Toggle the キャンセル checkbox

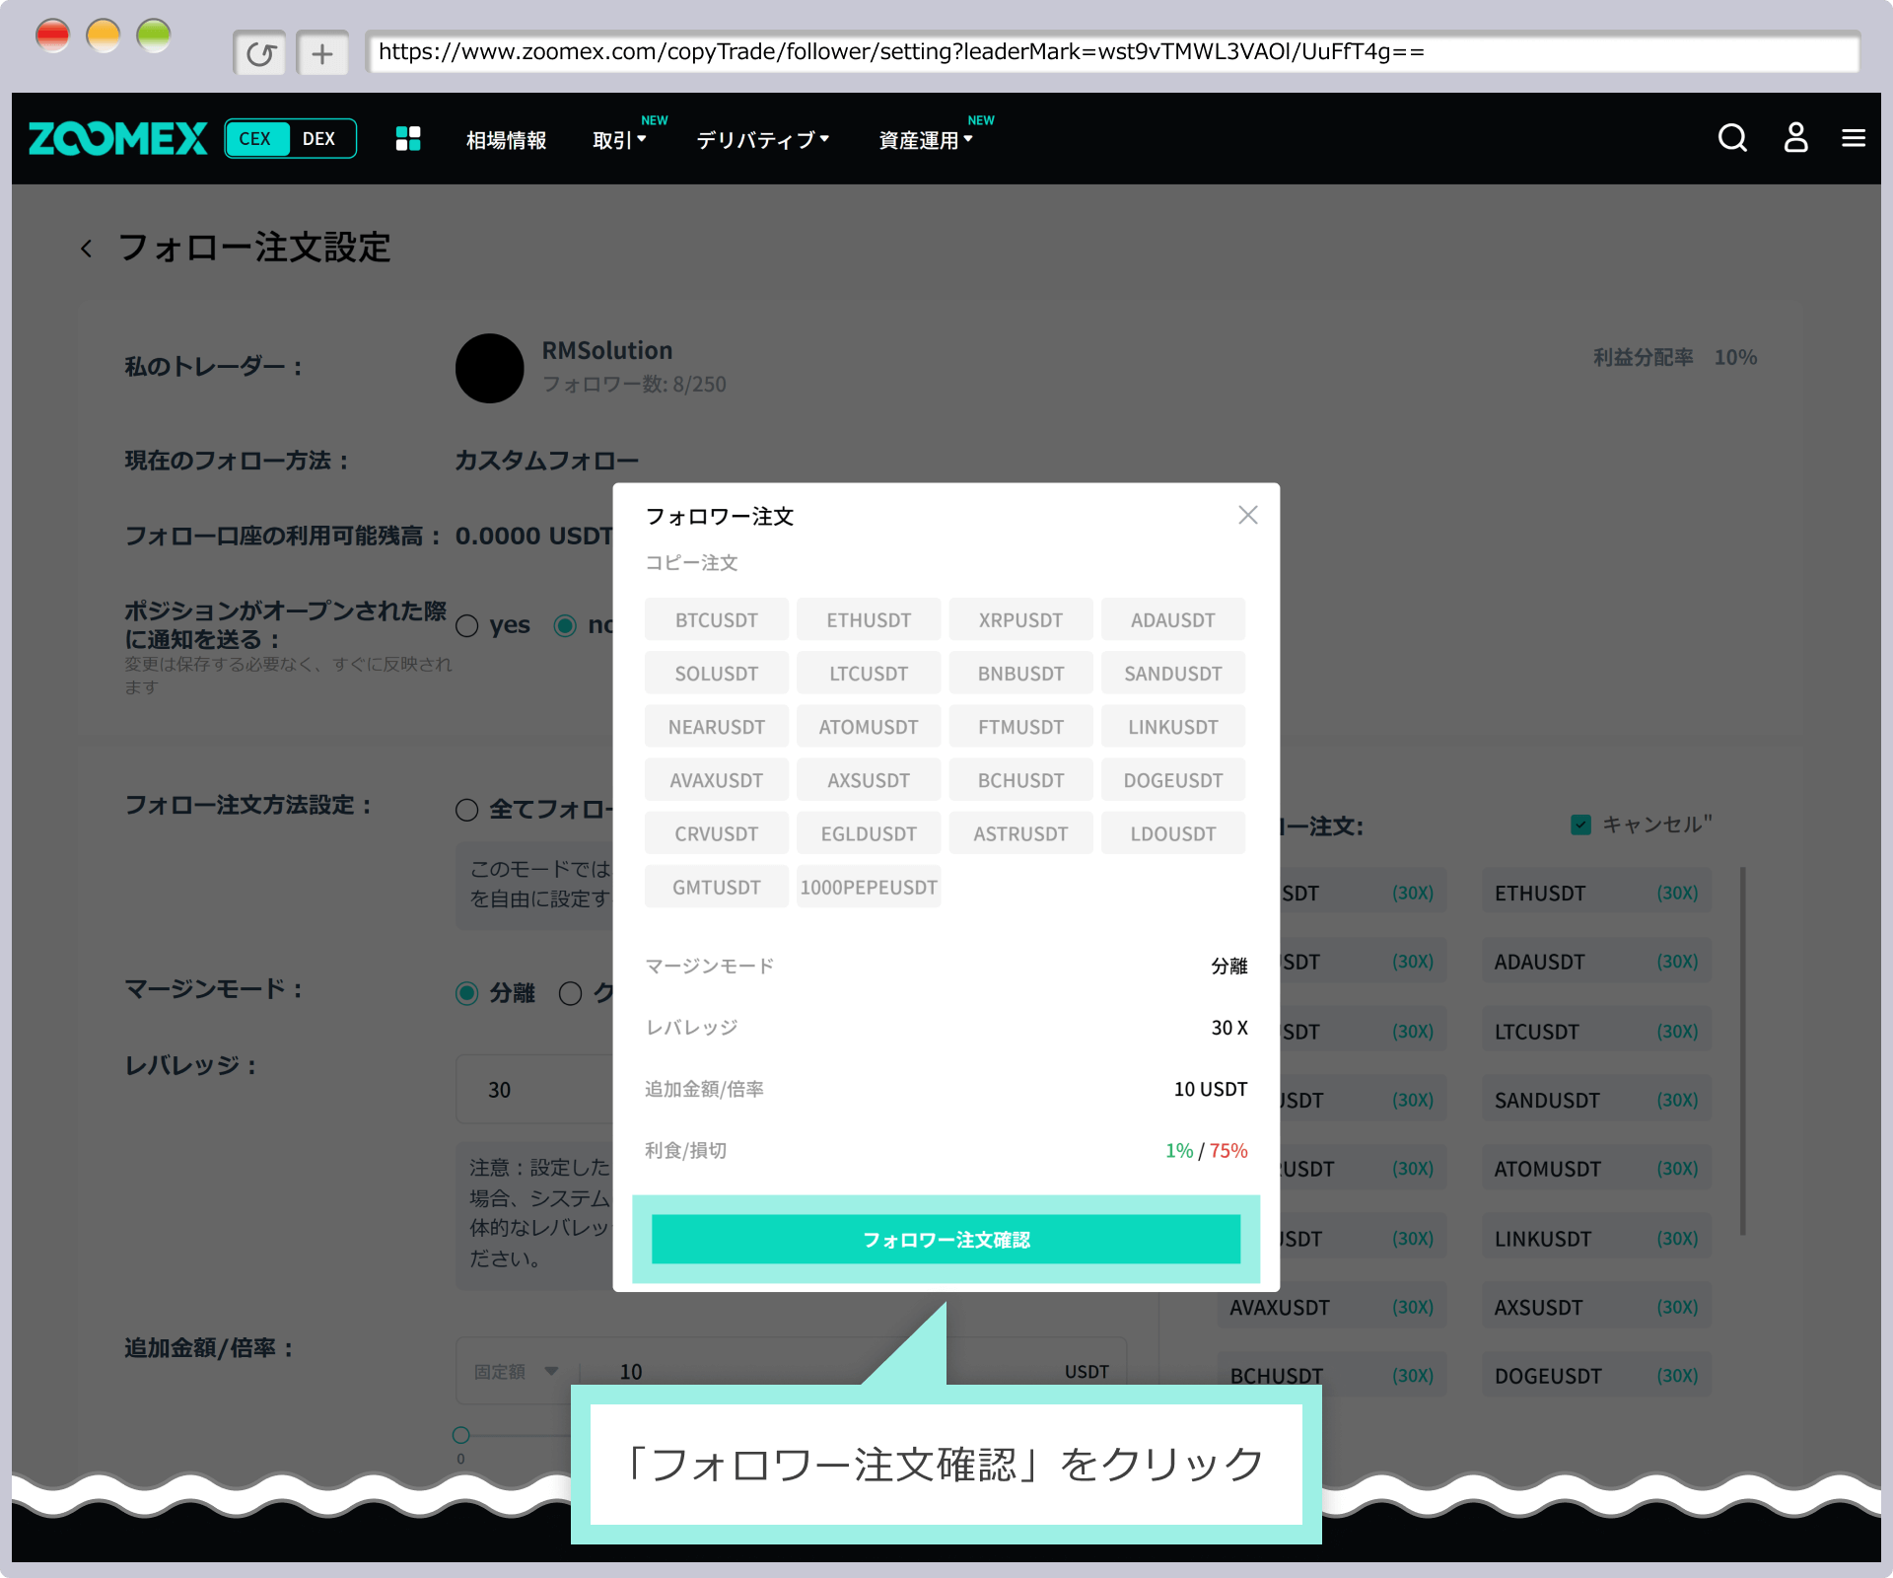coord(1580,825)
